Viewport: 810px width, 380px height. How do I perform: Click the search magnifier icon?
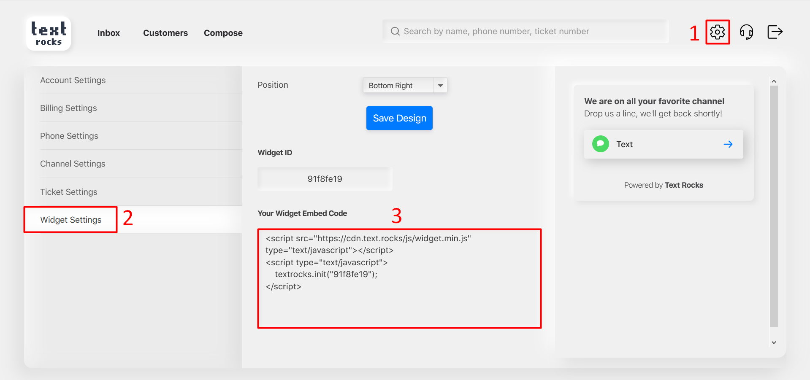[395, 32]
